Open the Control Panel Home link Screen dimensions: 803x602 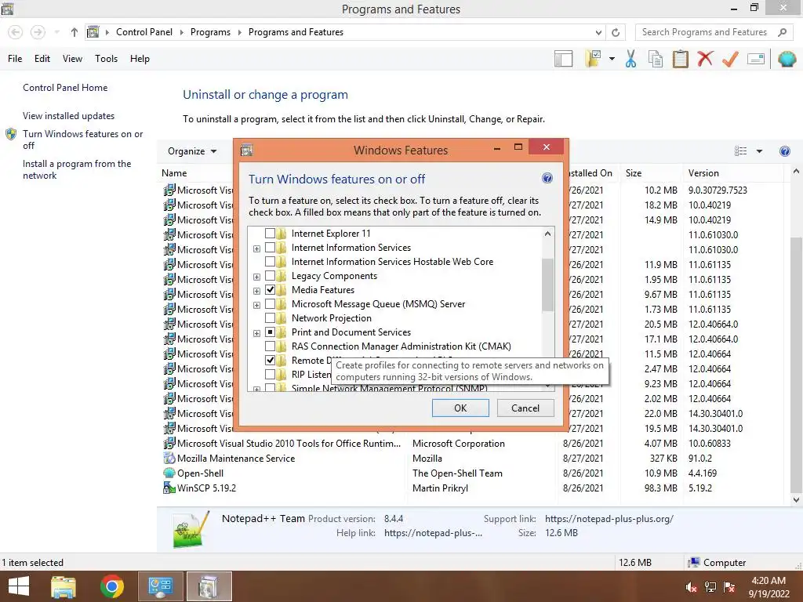(65, 88)
